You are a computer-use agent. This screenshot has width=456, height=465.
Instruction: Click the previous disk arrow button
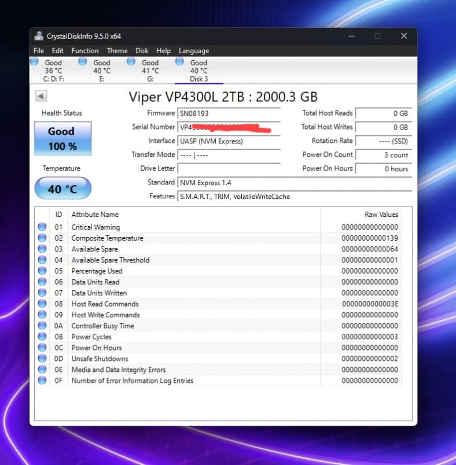41,96
